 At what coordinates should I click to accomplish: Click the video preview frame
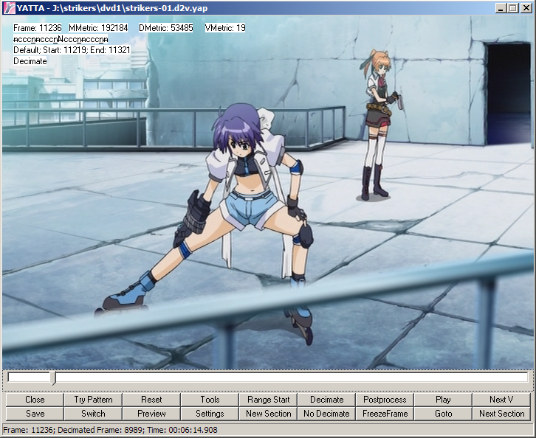(268, 192)
